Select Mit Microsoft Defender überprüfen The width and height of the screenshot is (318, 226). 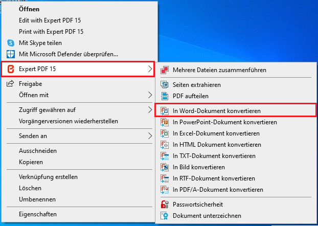pyautogui.click(x=69, y=54)
